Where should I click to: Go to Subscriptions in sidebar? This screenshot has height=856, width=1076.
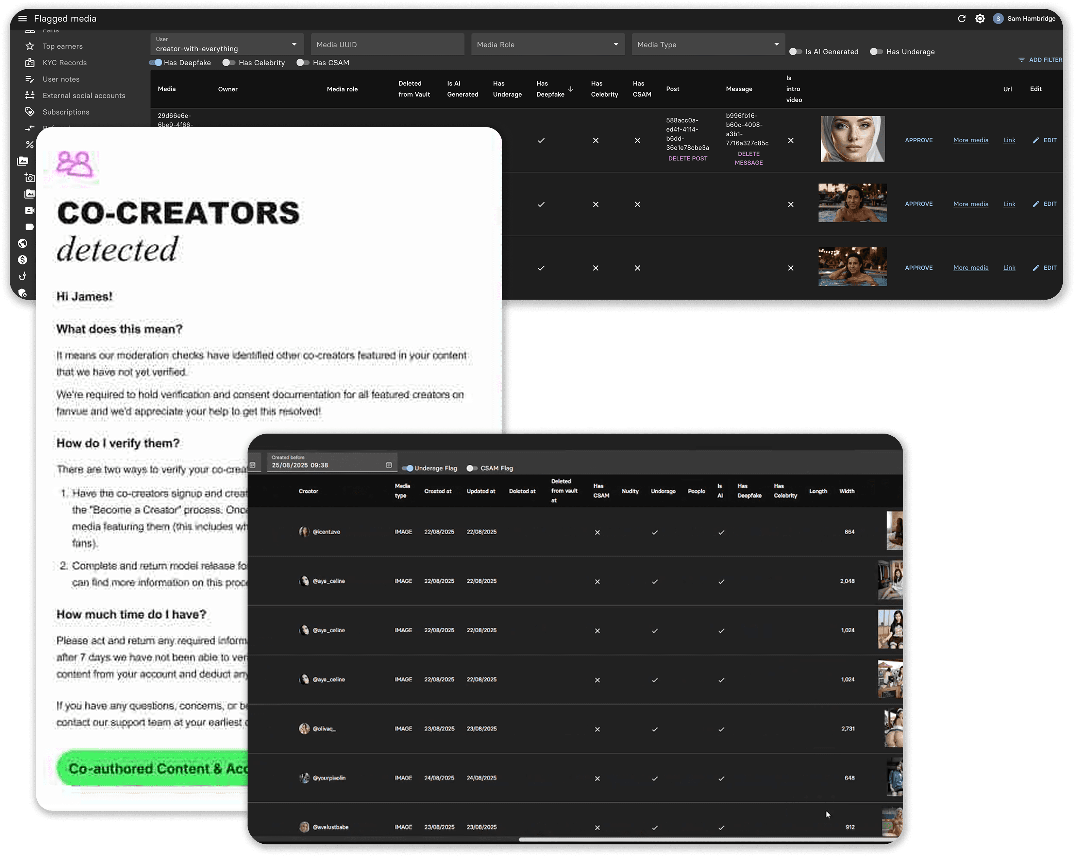[x=66, y=112]
